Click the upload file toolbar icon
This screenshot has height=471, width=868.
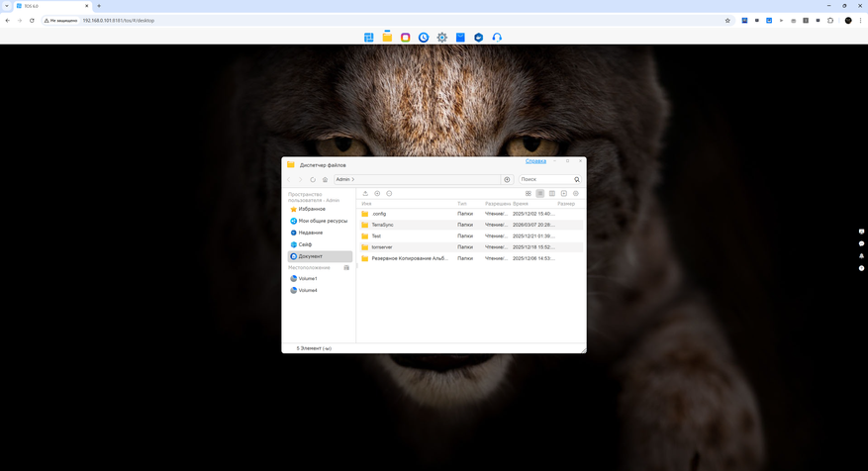365,193
